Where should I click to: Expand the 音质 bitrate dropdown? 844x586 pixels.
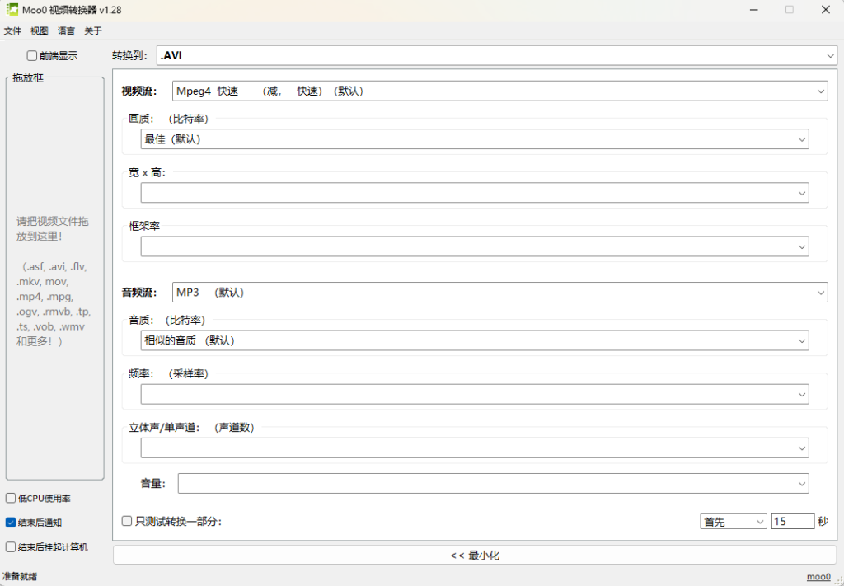[x=474, y=340]
